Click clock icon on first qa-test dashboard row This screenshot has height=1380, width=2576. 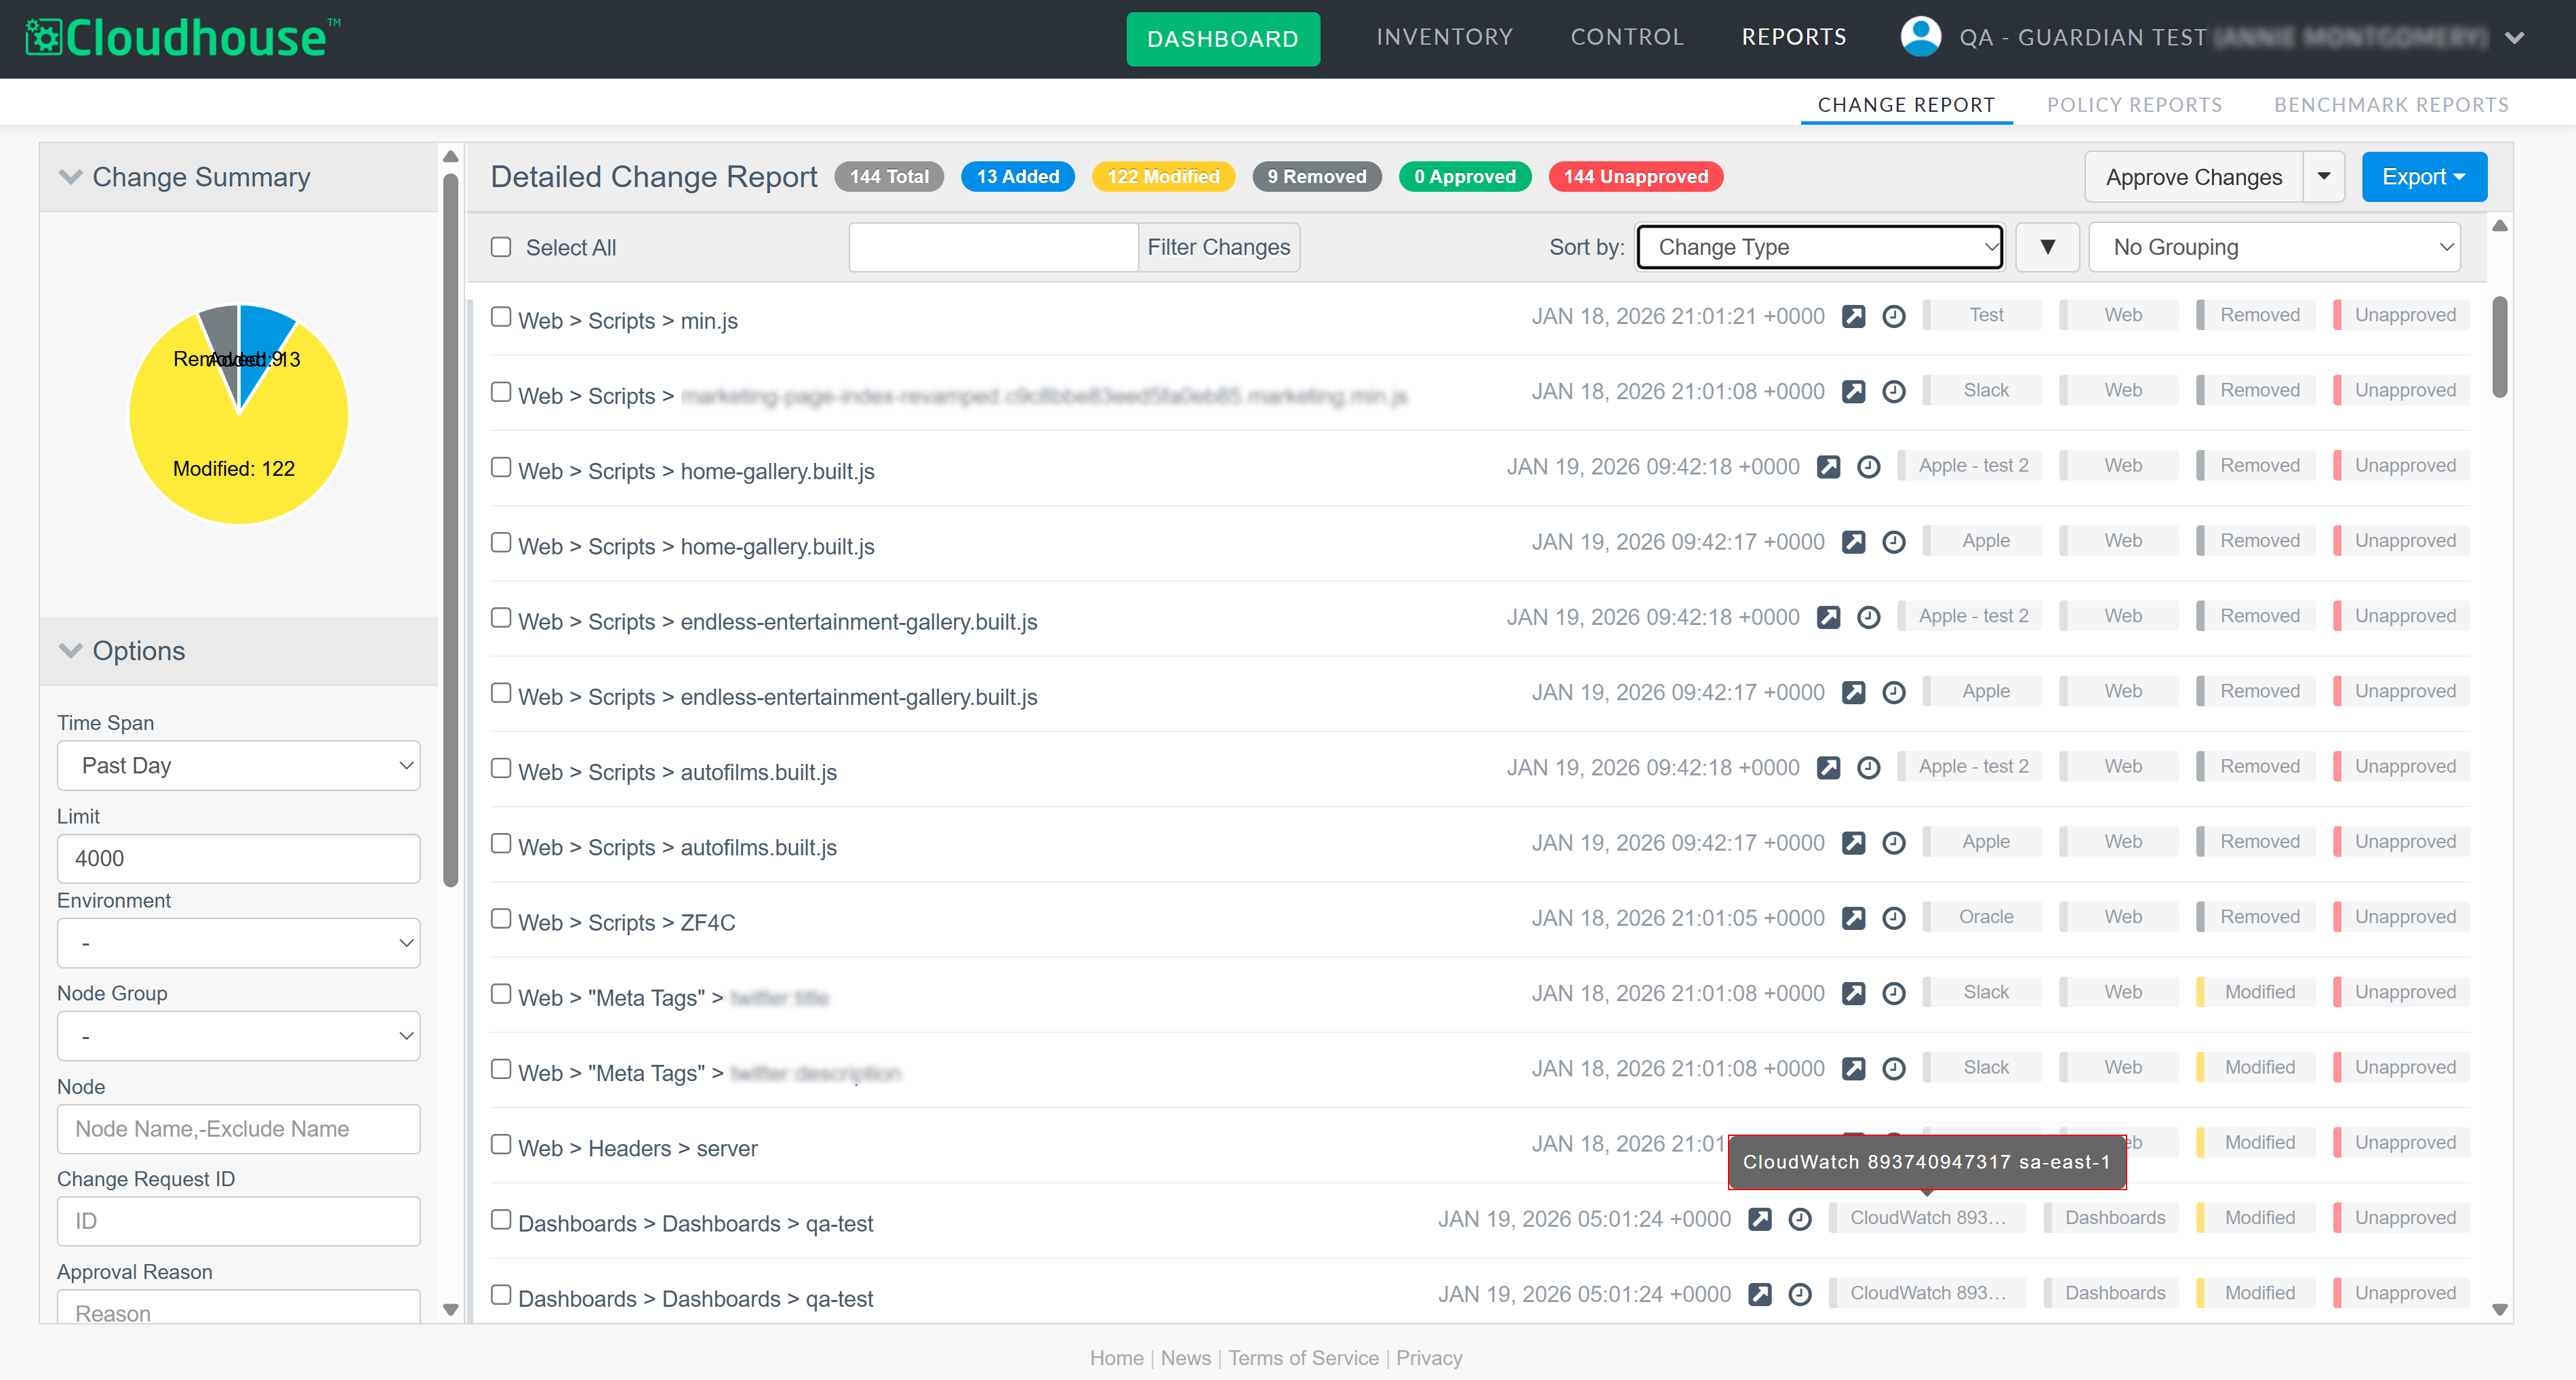(x=1799, y=1219)
